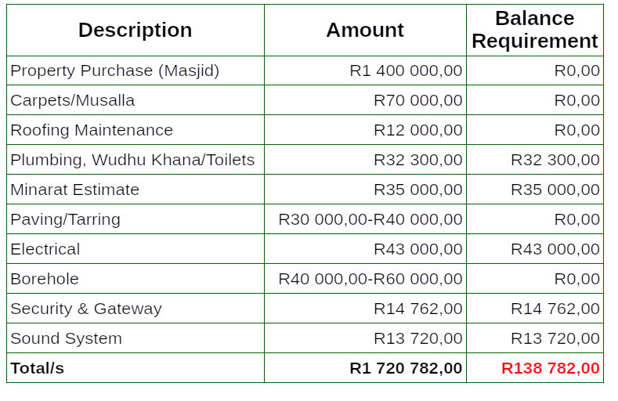Click the Balance Requirement column header
This screenshot has height=401, width=618.
coord(535,30)
